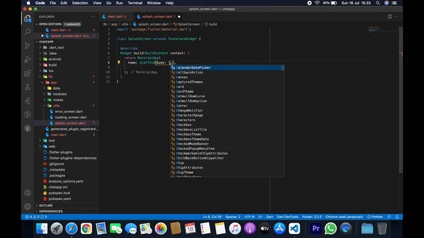Viewport: 424px width, 238px height.
Task: Open Explorer's more actions ellipsis
Action: [x=93, y=17]
